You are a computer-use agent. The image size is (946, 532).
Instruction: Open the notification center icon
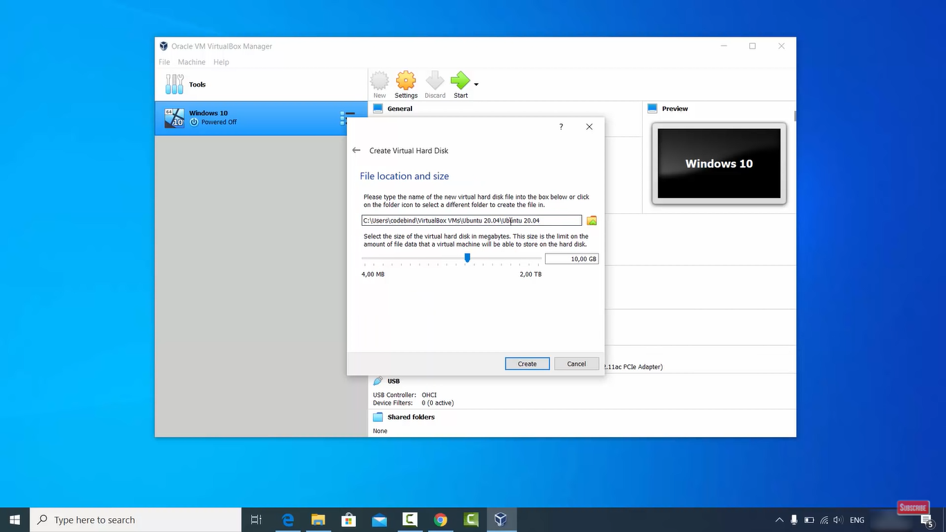926,520
